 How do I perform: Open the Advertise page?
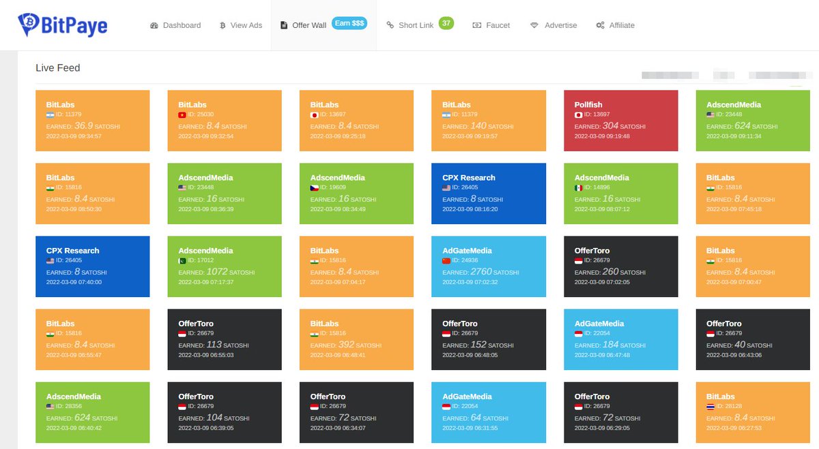(554, 25)
